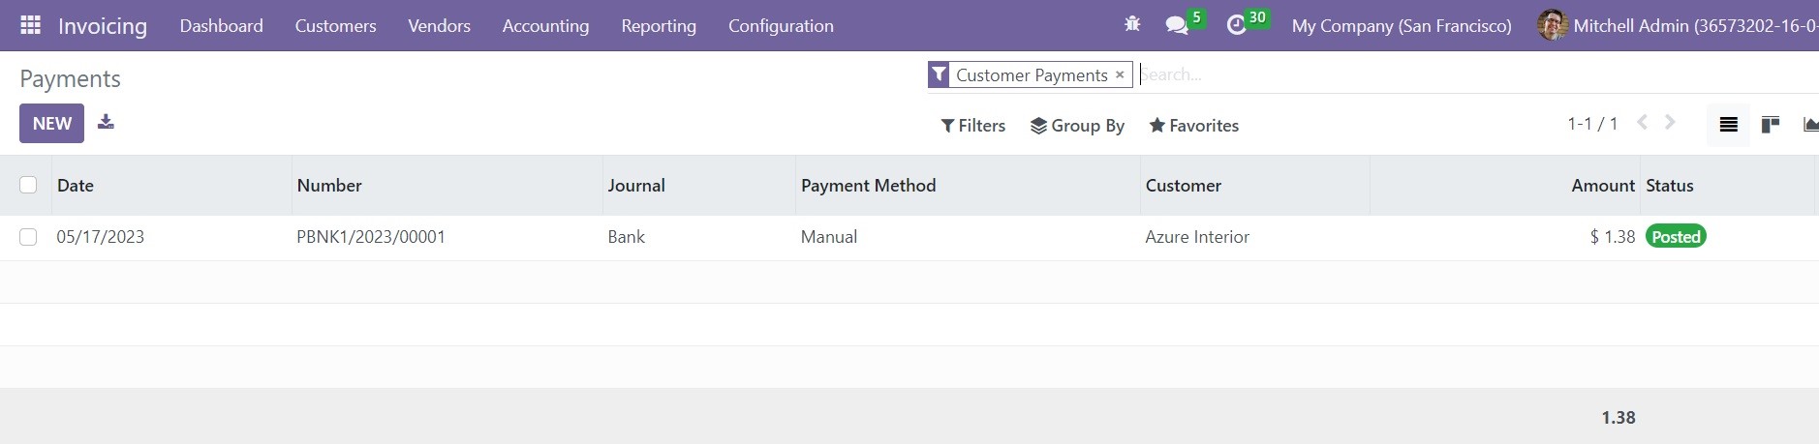This screenshot has width=1819, height=444.
Task: Expand the Group By dropdown
Action: point(1077,126)
